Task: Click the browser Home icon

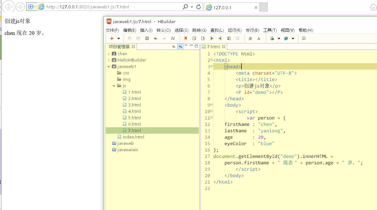Action: (x=373, y=7)
